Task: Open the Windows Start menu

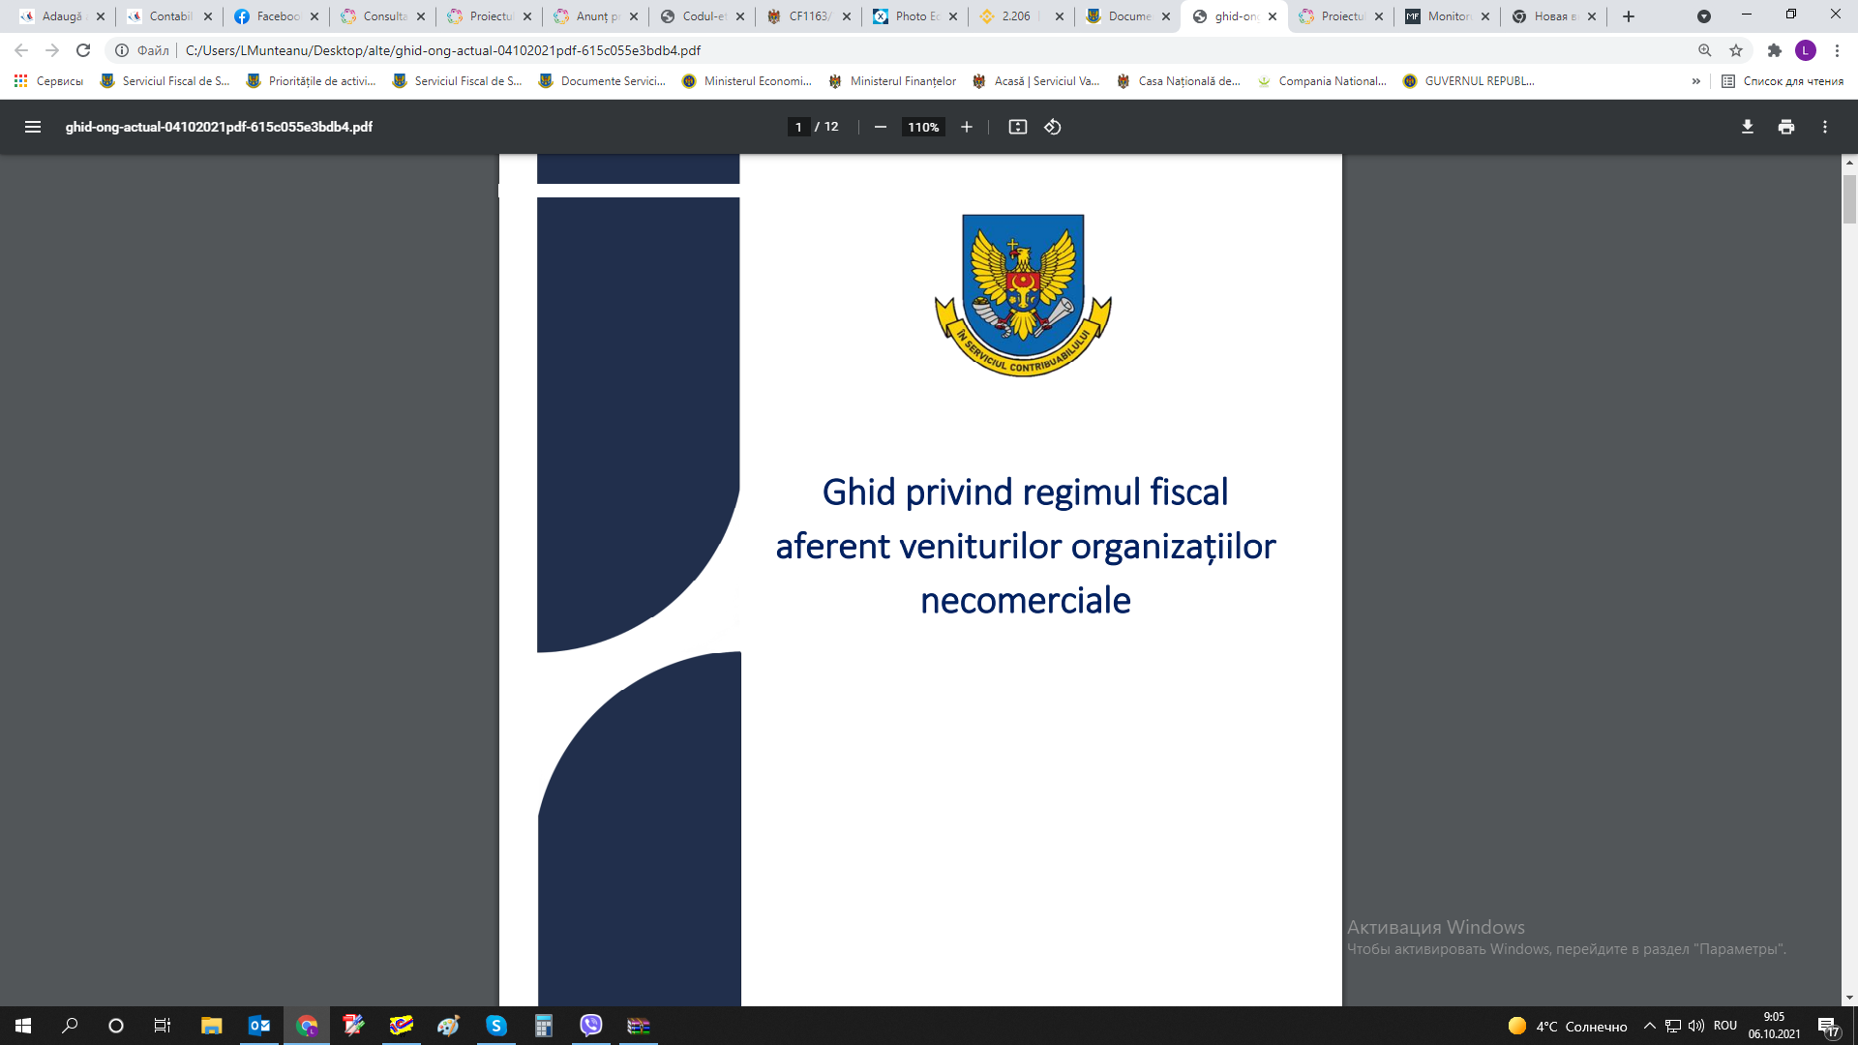Action: pyautogui.click(x=23, y=1026)
